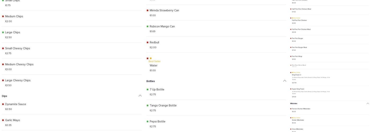Image resolution: width=370 pixels, height=132 pixels.
Task: Click the green dot beside Pepsi Bottle
Action: click(x=147, y=121)
